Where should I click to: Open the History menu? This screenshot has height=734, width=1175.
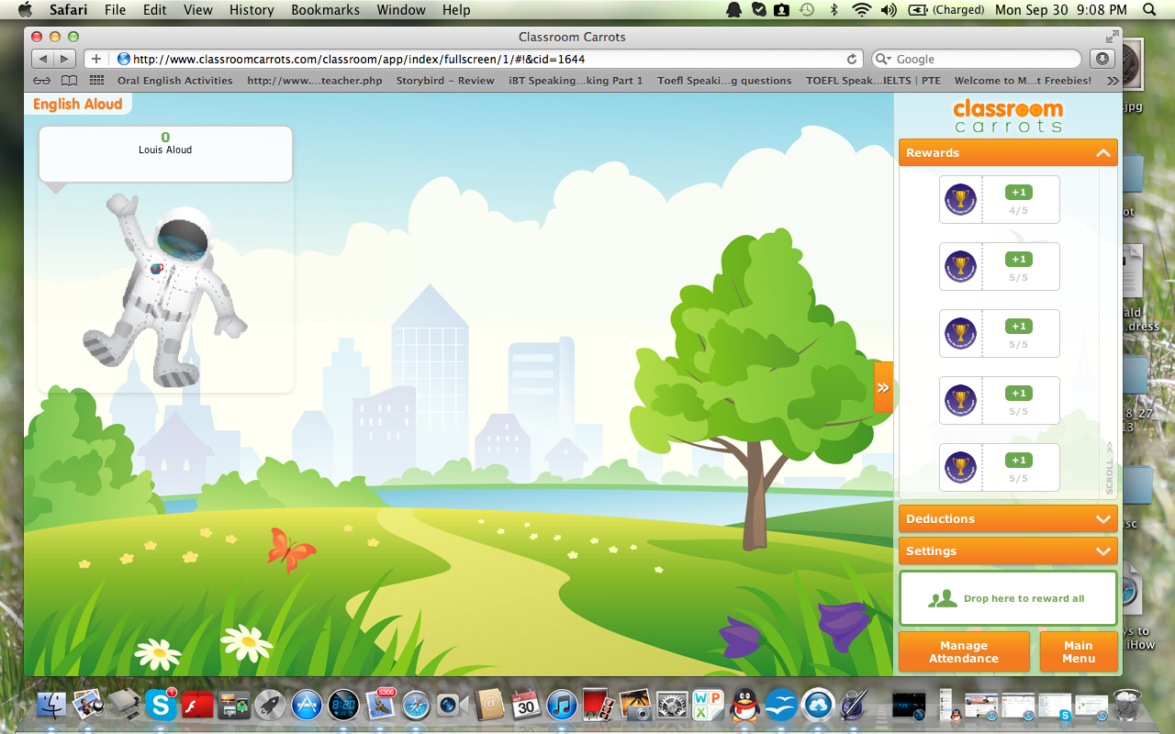coord(252,10)
